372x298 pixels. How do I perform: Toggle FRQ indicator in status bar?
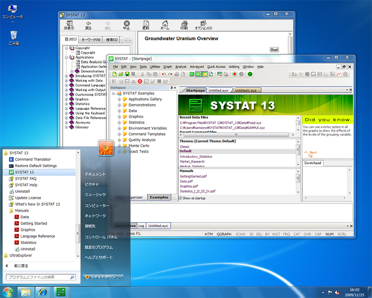pos(286,234)
